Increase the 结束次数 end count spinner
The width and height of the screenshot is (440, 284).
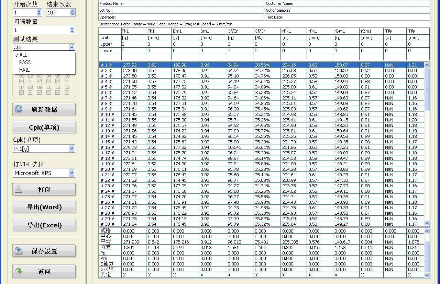72,11
